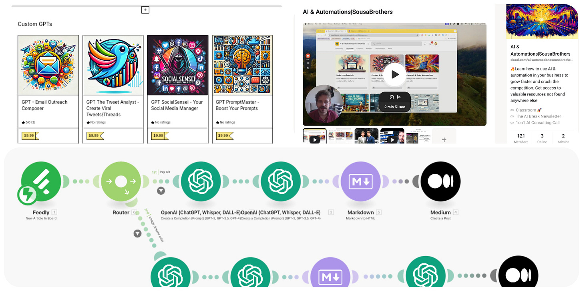Viewport: 583px width, 291px height.
Task: Open the top-row Medium Create a Post module
Action: pyautogui.click(x=440, y=181)
